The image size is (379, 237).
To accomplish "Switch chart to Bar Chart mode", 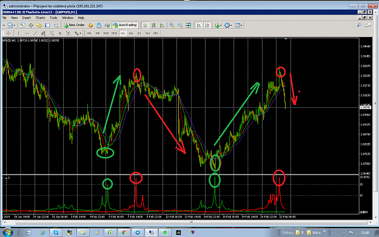I will (x=146, y=25).
